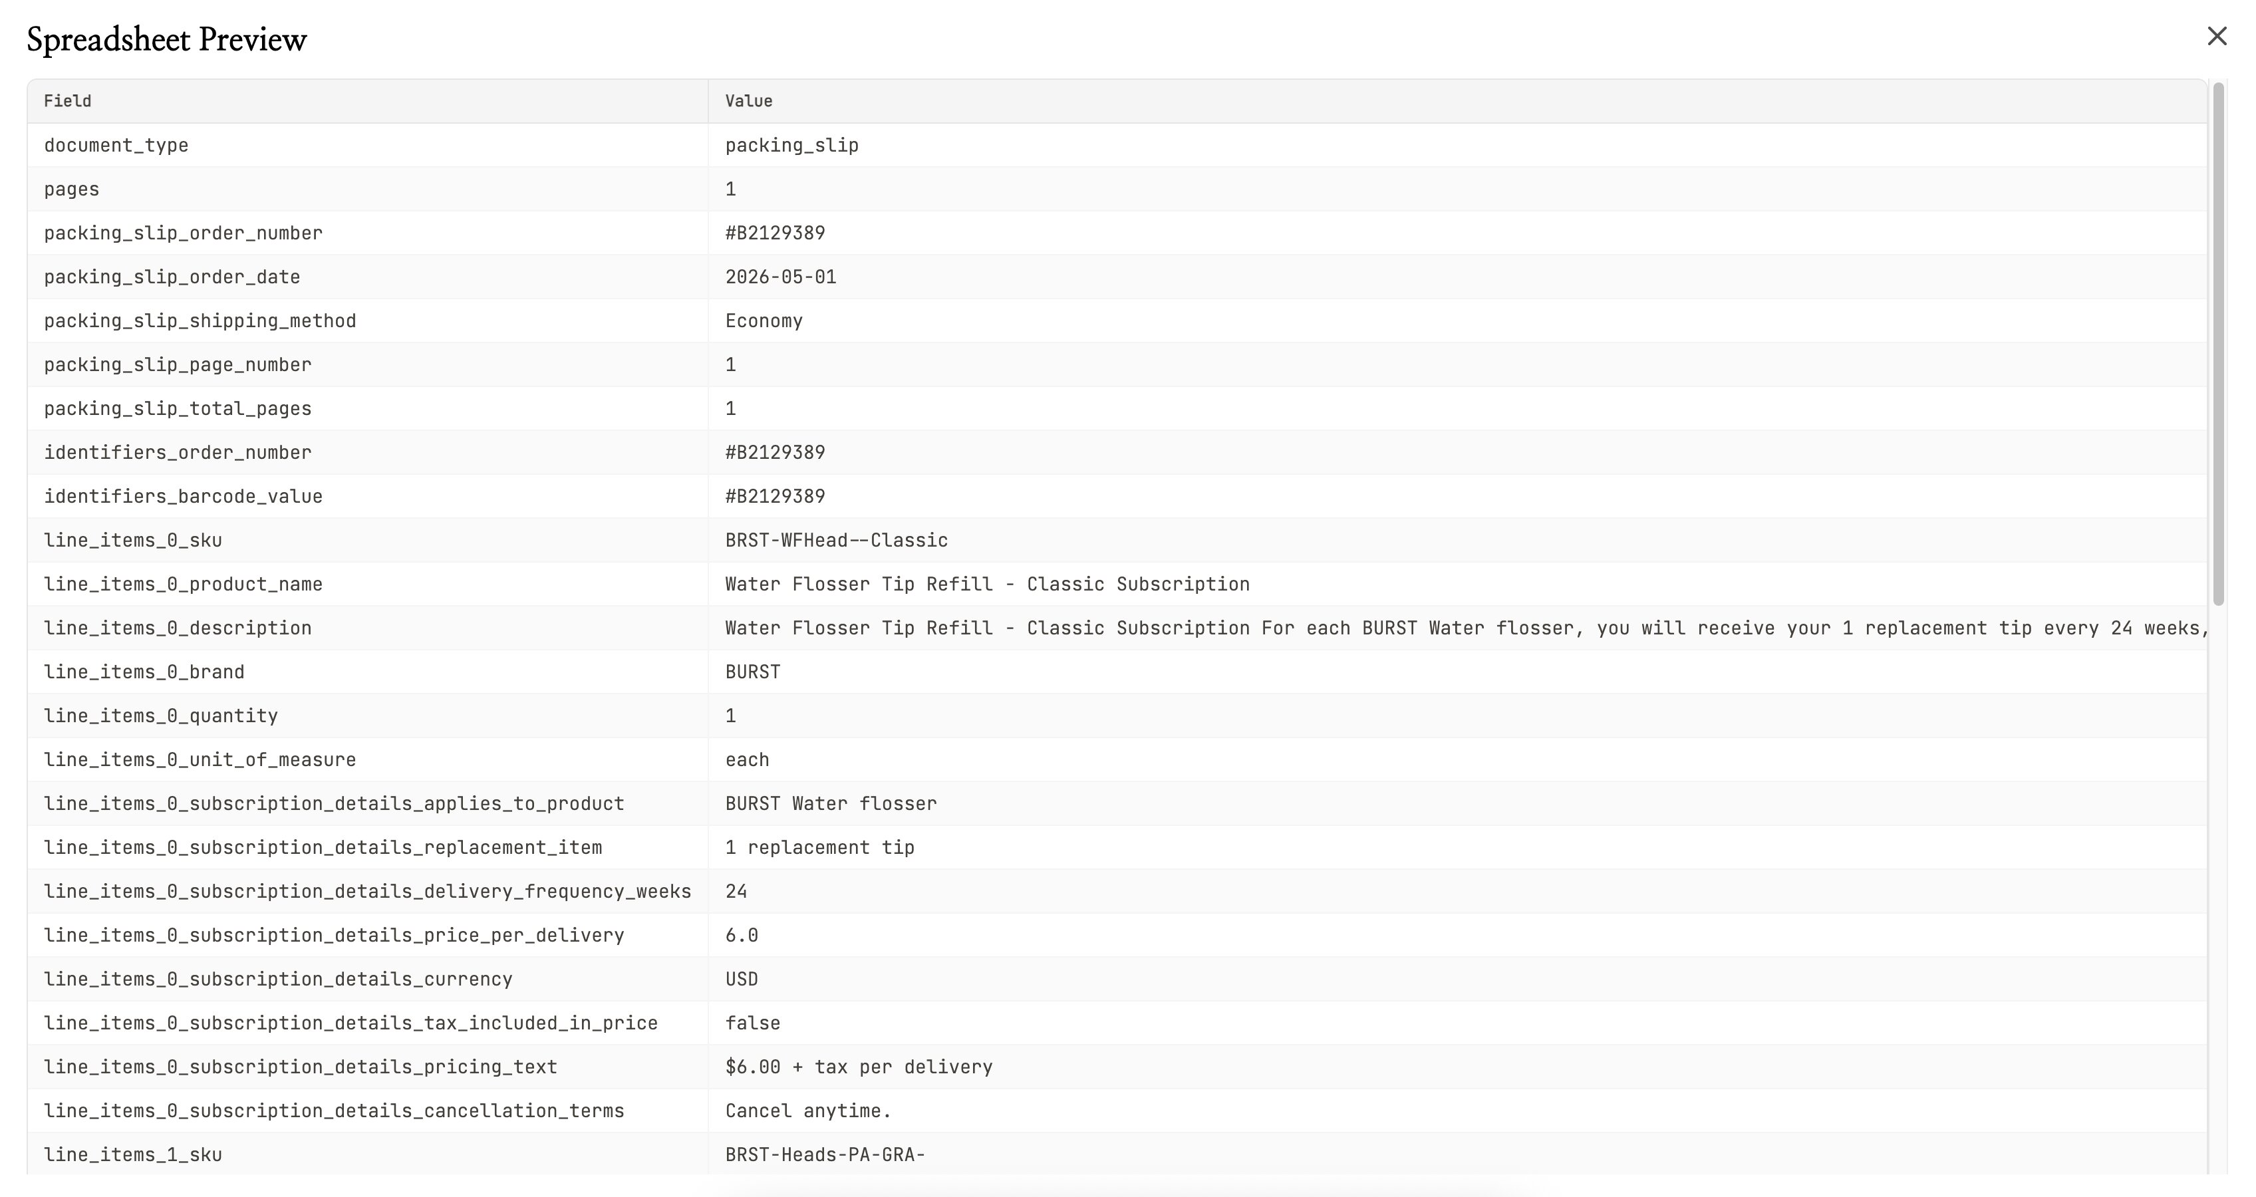Select the SKU value BRST-Heads-PA-GRA-

coord(825,1154)
